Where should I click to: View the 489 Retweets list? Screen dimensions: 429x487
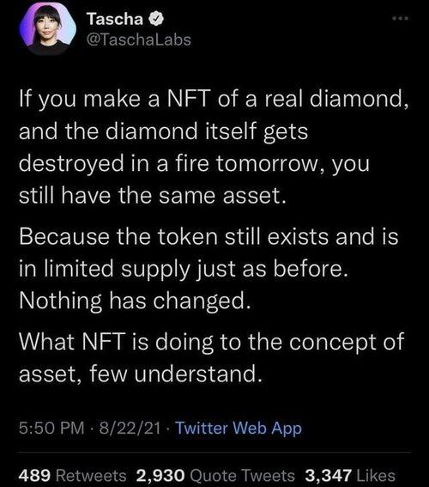73,476
